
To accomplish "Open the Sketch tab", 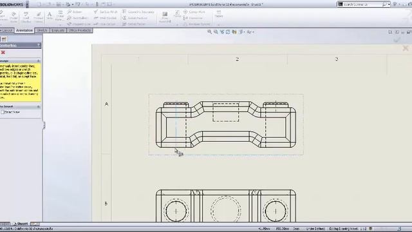I will (x=42, y=30).
